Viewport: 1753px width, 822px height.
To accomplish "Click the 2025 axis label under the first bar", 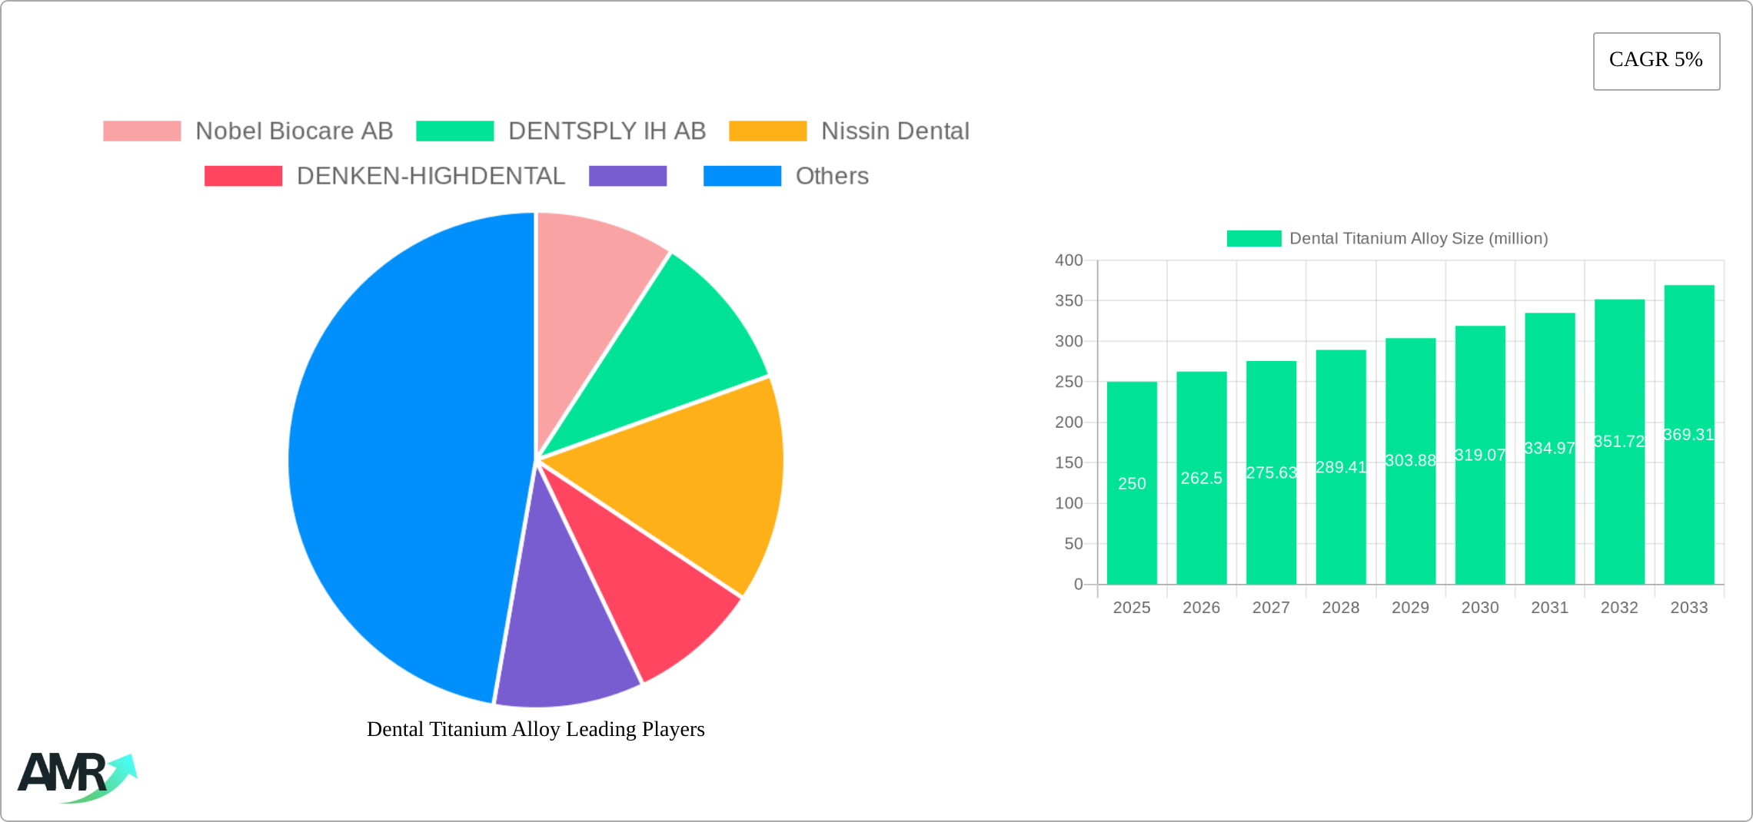I will [1132, 607].
